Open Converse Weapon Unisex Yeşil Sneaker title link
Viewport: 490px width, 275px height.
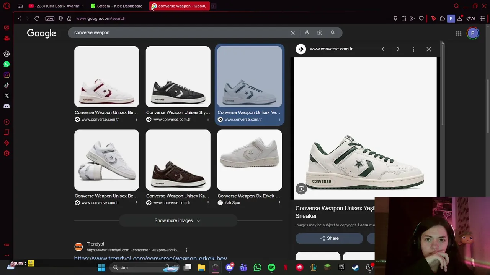pos(335,212)
